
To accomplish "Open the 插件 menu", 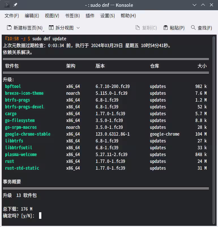I will (x=90, y=16).
